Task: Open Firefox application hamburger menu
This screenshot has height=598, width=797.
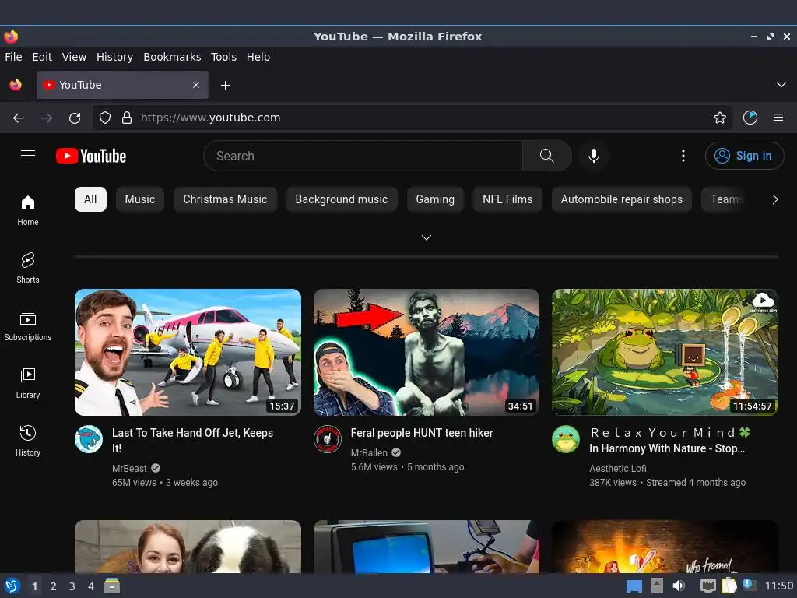Action: coord(778,118)
